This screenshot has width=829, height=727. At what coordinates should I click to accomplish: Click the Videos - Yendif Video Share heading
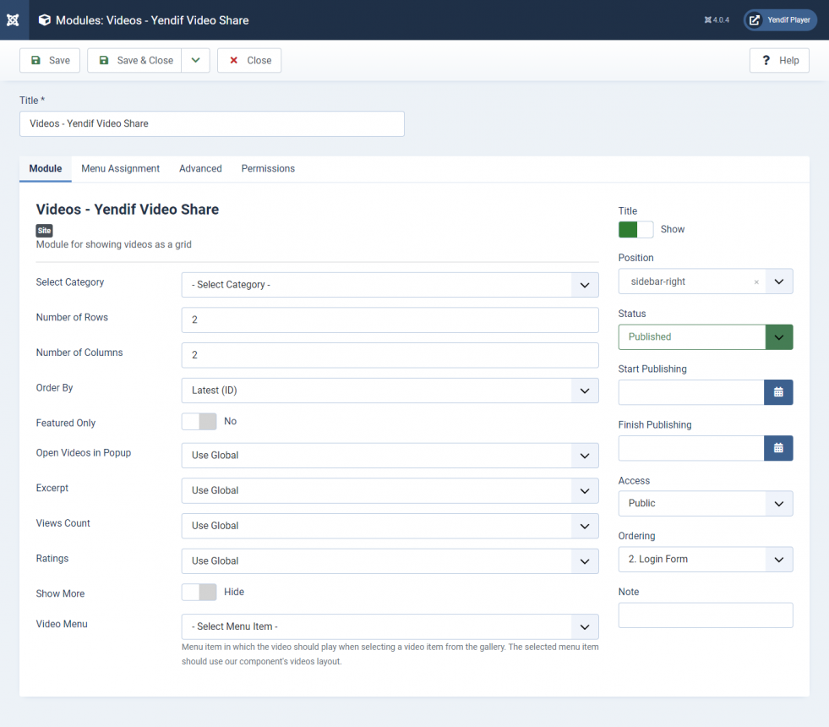128,210
